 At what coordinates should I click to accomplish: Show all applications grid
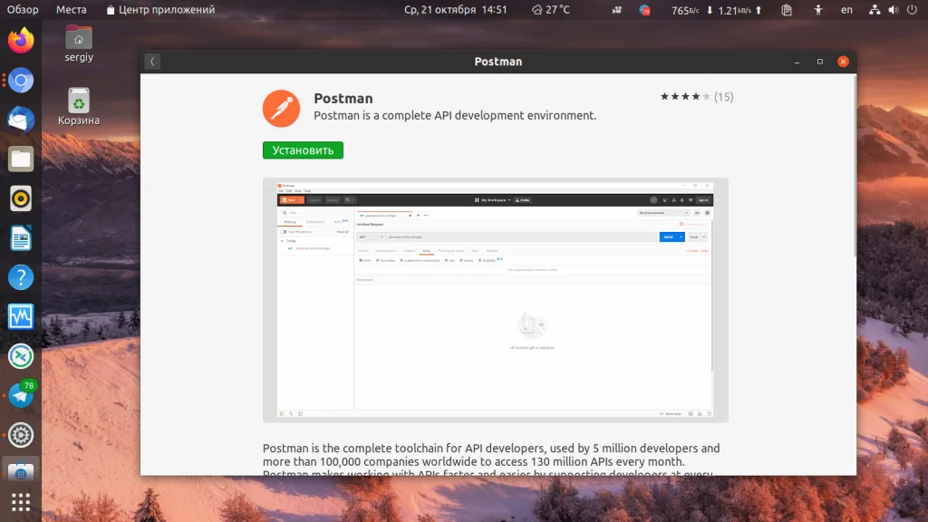(21, 502)
